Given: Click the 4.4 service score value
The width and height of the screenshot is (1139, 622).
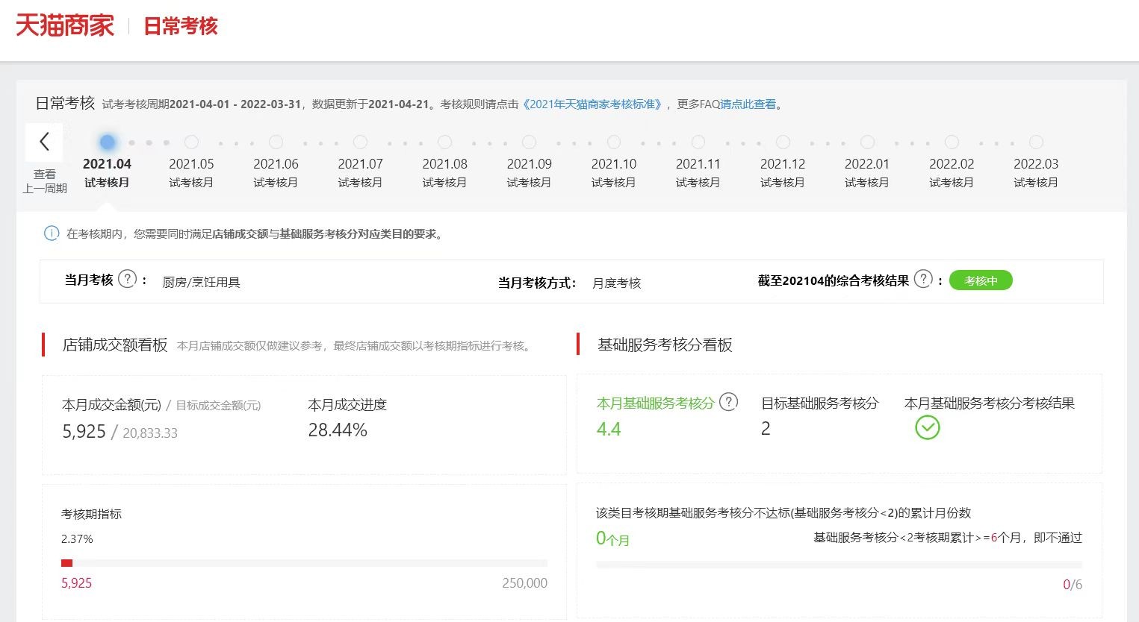Looking at the screenshot, I should (609, 429).
